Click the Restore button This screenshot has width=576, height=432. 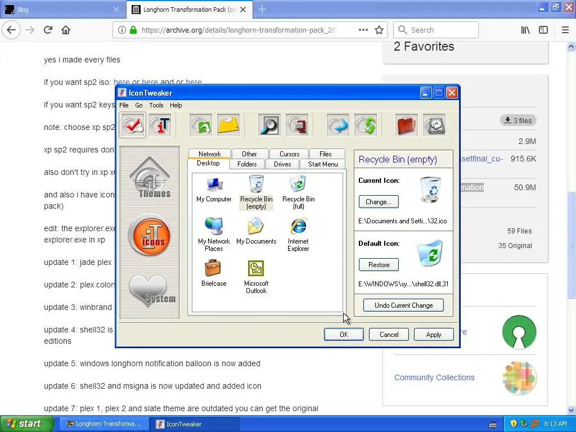[x=379, y=264]
